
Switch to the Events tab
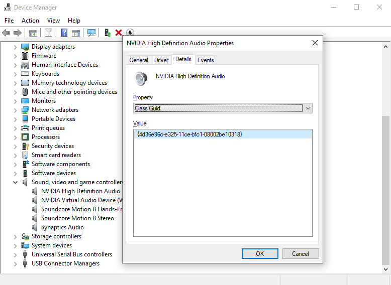pyautogui.click(x=206, y=60)
